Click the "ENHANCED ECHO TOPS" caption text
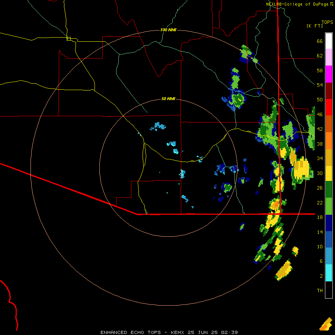 tap(131, 332)
